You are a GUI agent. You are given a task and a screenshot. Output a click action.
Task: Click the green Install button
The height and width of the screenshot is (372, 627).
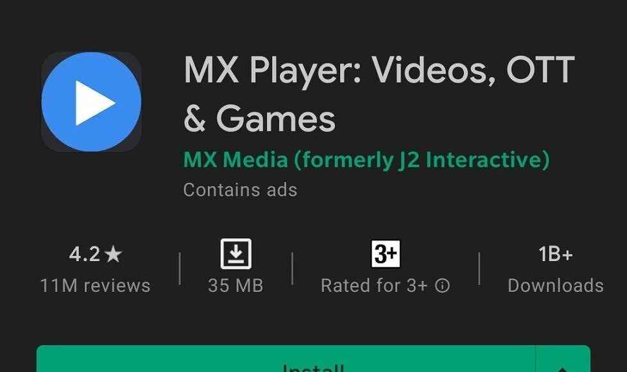click(x=286, y=359)
